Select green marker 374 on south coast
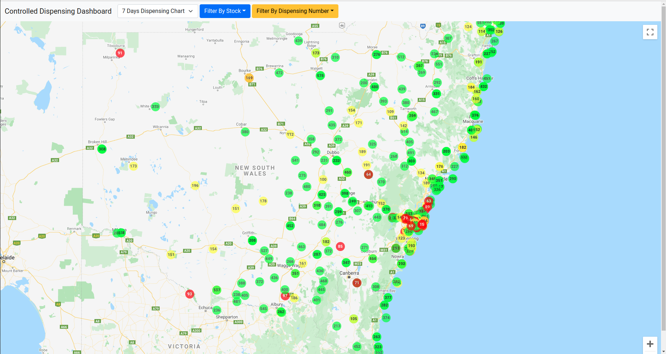The width and height of the screenshot is (666, 354). (386, 318)
